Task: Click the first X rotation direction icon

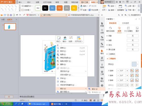Action: click(x=132, y=71)
